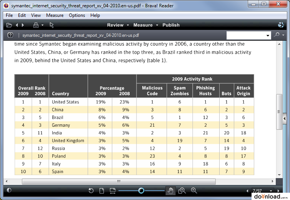Screen dimensions: 290x200
Task: Open the View menu
Action: 36,15
